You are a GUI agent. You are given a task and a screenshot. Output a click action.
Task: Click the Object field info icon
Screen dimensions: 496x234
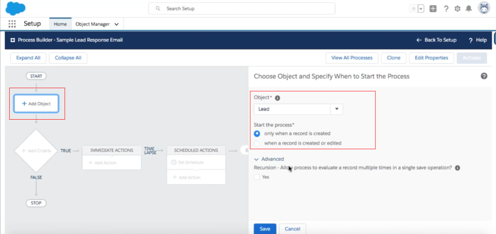pyautogui.click(x=278, y=98)
